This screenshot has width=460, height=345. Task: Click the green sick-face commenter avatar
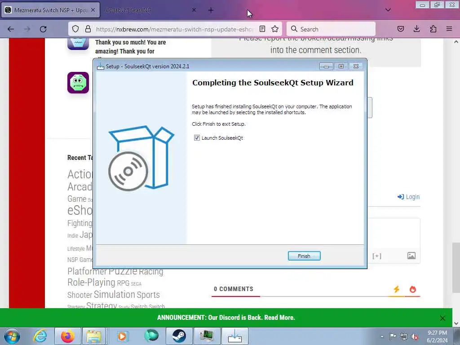(x=78, y=83)
